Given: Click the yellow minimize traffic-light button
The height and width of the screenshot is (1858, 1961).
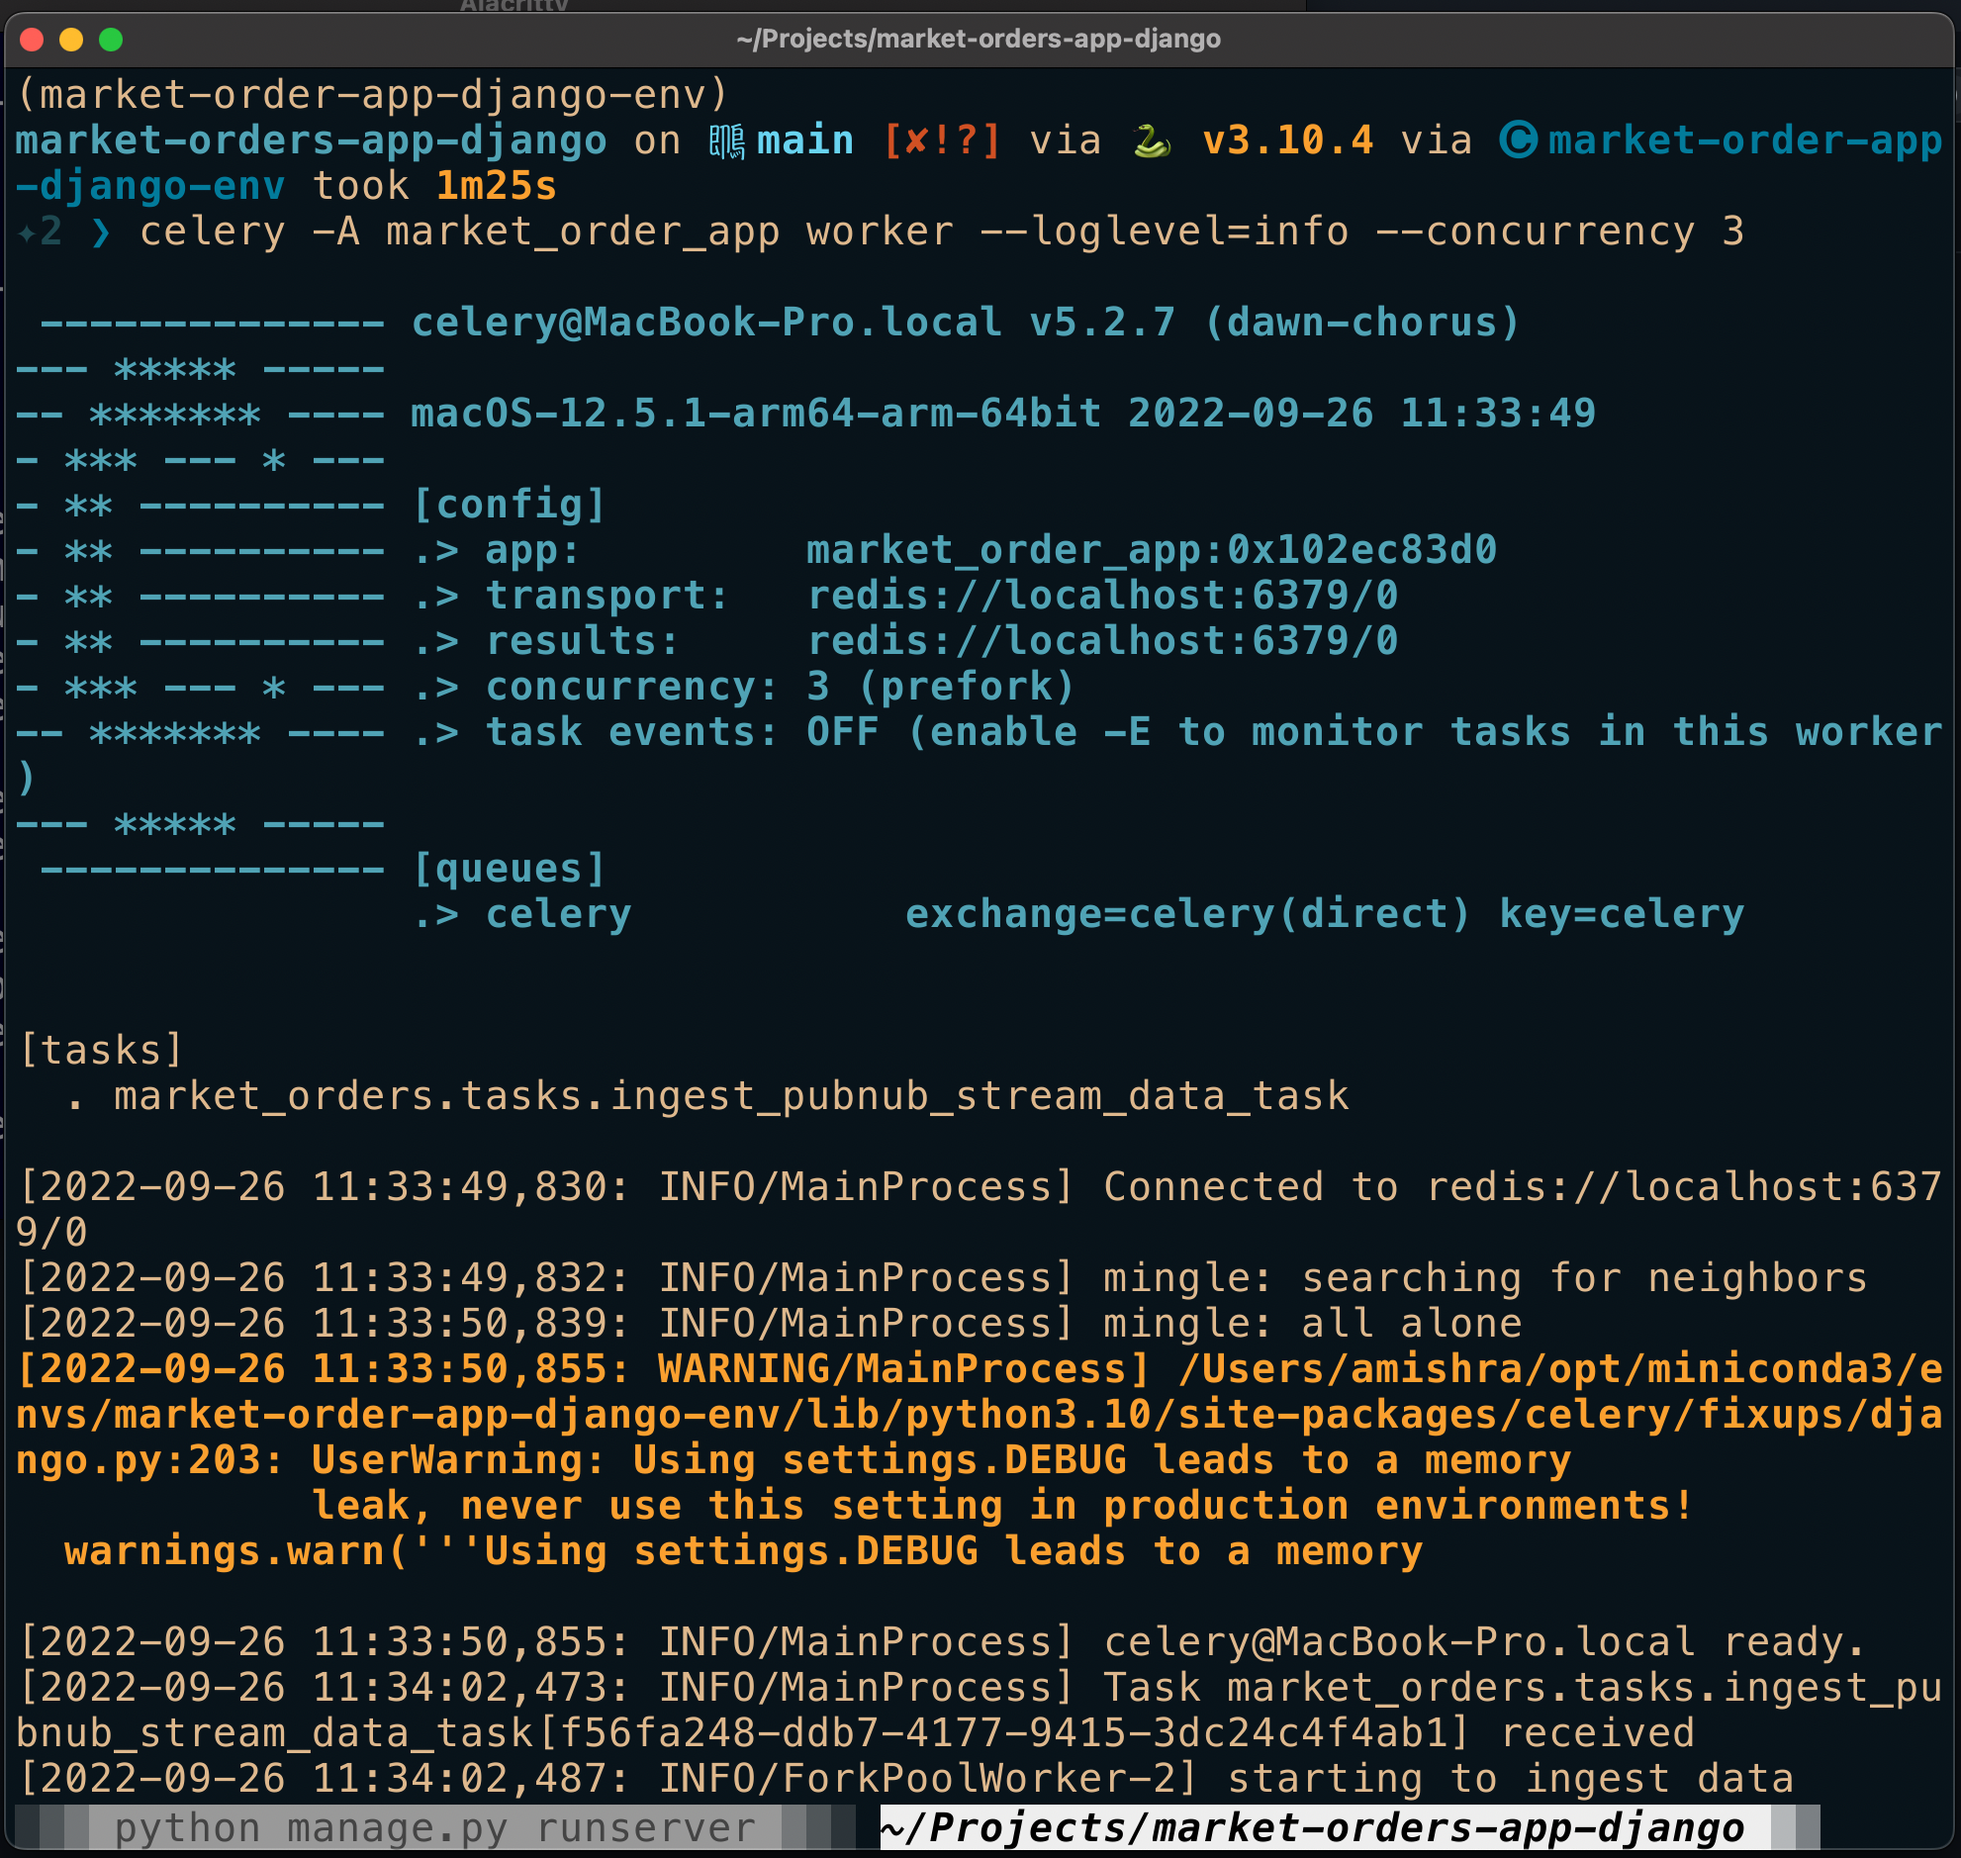Looking at the screenshot, I should coord(73,41).
